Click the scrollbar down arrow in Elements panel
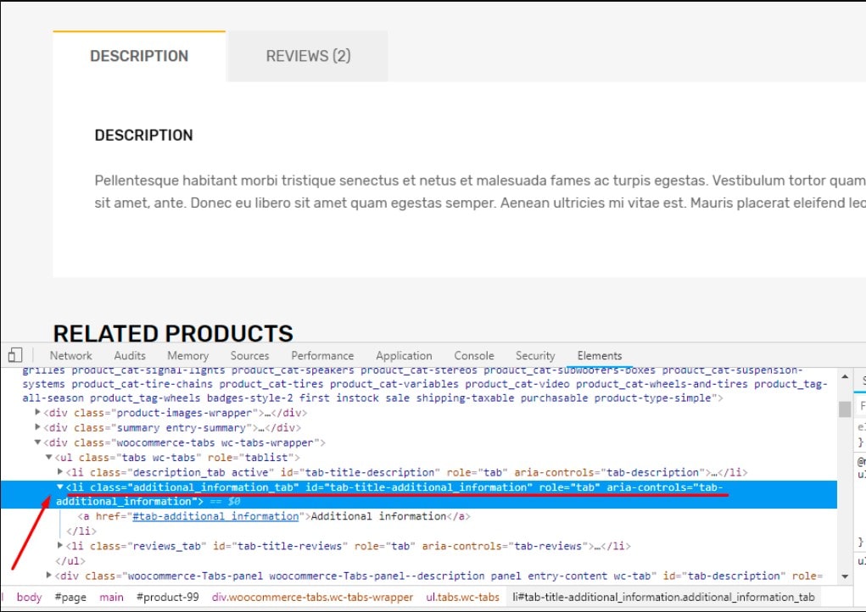This screenshot has width=866, height=612. [x=844, y=576]
